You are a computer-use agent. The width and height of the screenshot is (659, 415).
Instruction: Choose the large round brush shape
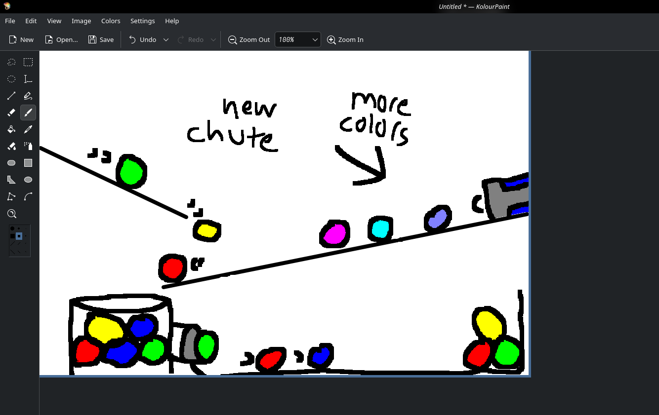click(12, 229)
